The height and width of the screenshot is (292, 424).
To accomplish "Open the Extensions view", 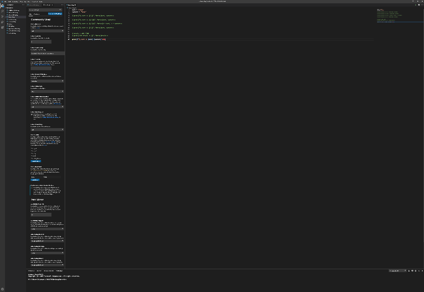I will [2, 27].
